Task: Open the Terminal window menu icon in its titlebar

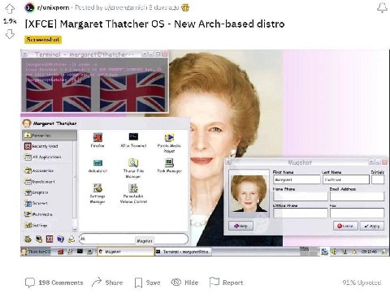Action: tap(25, 54)
